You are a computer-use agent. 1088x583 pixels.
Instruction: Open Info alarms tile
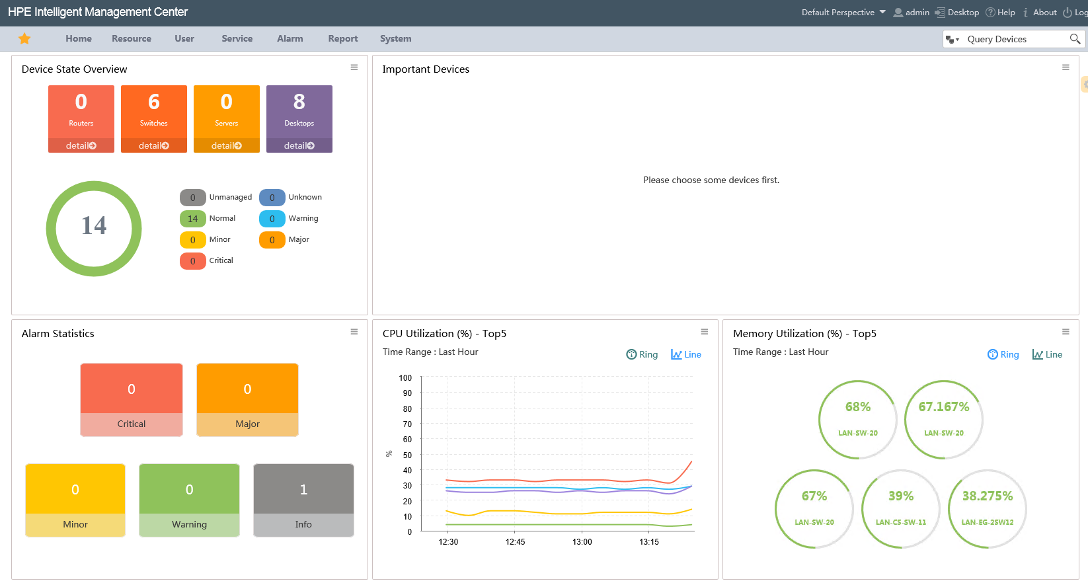point(303,500)
